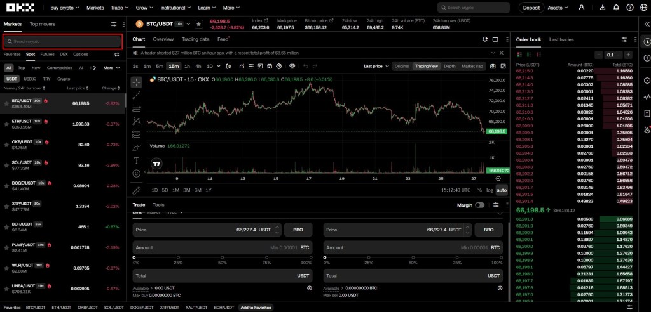The height and width of the screenshot is (312, 651).
Task: Switch to the Depth chart view
Action: [449, 67]
